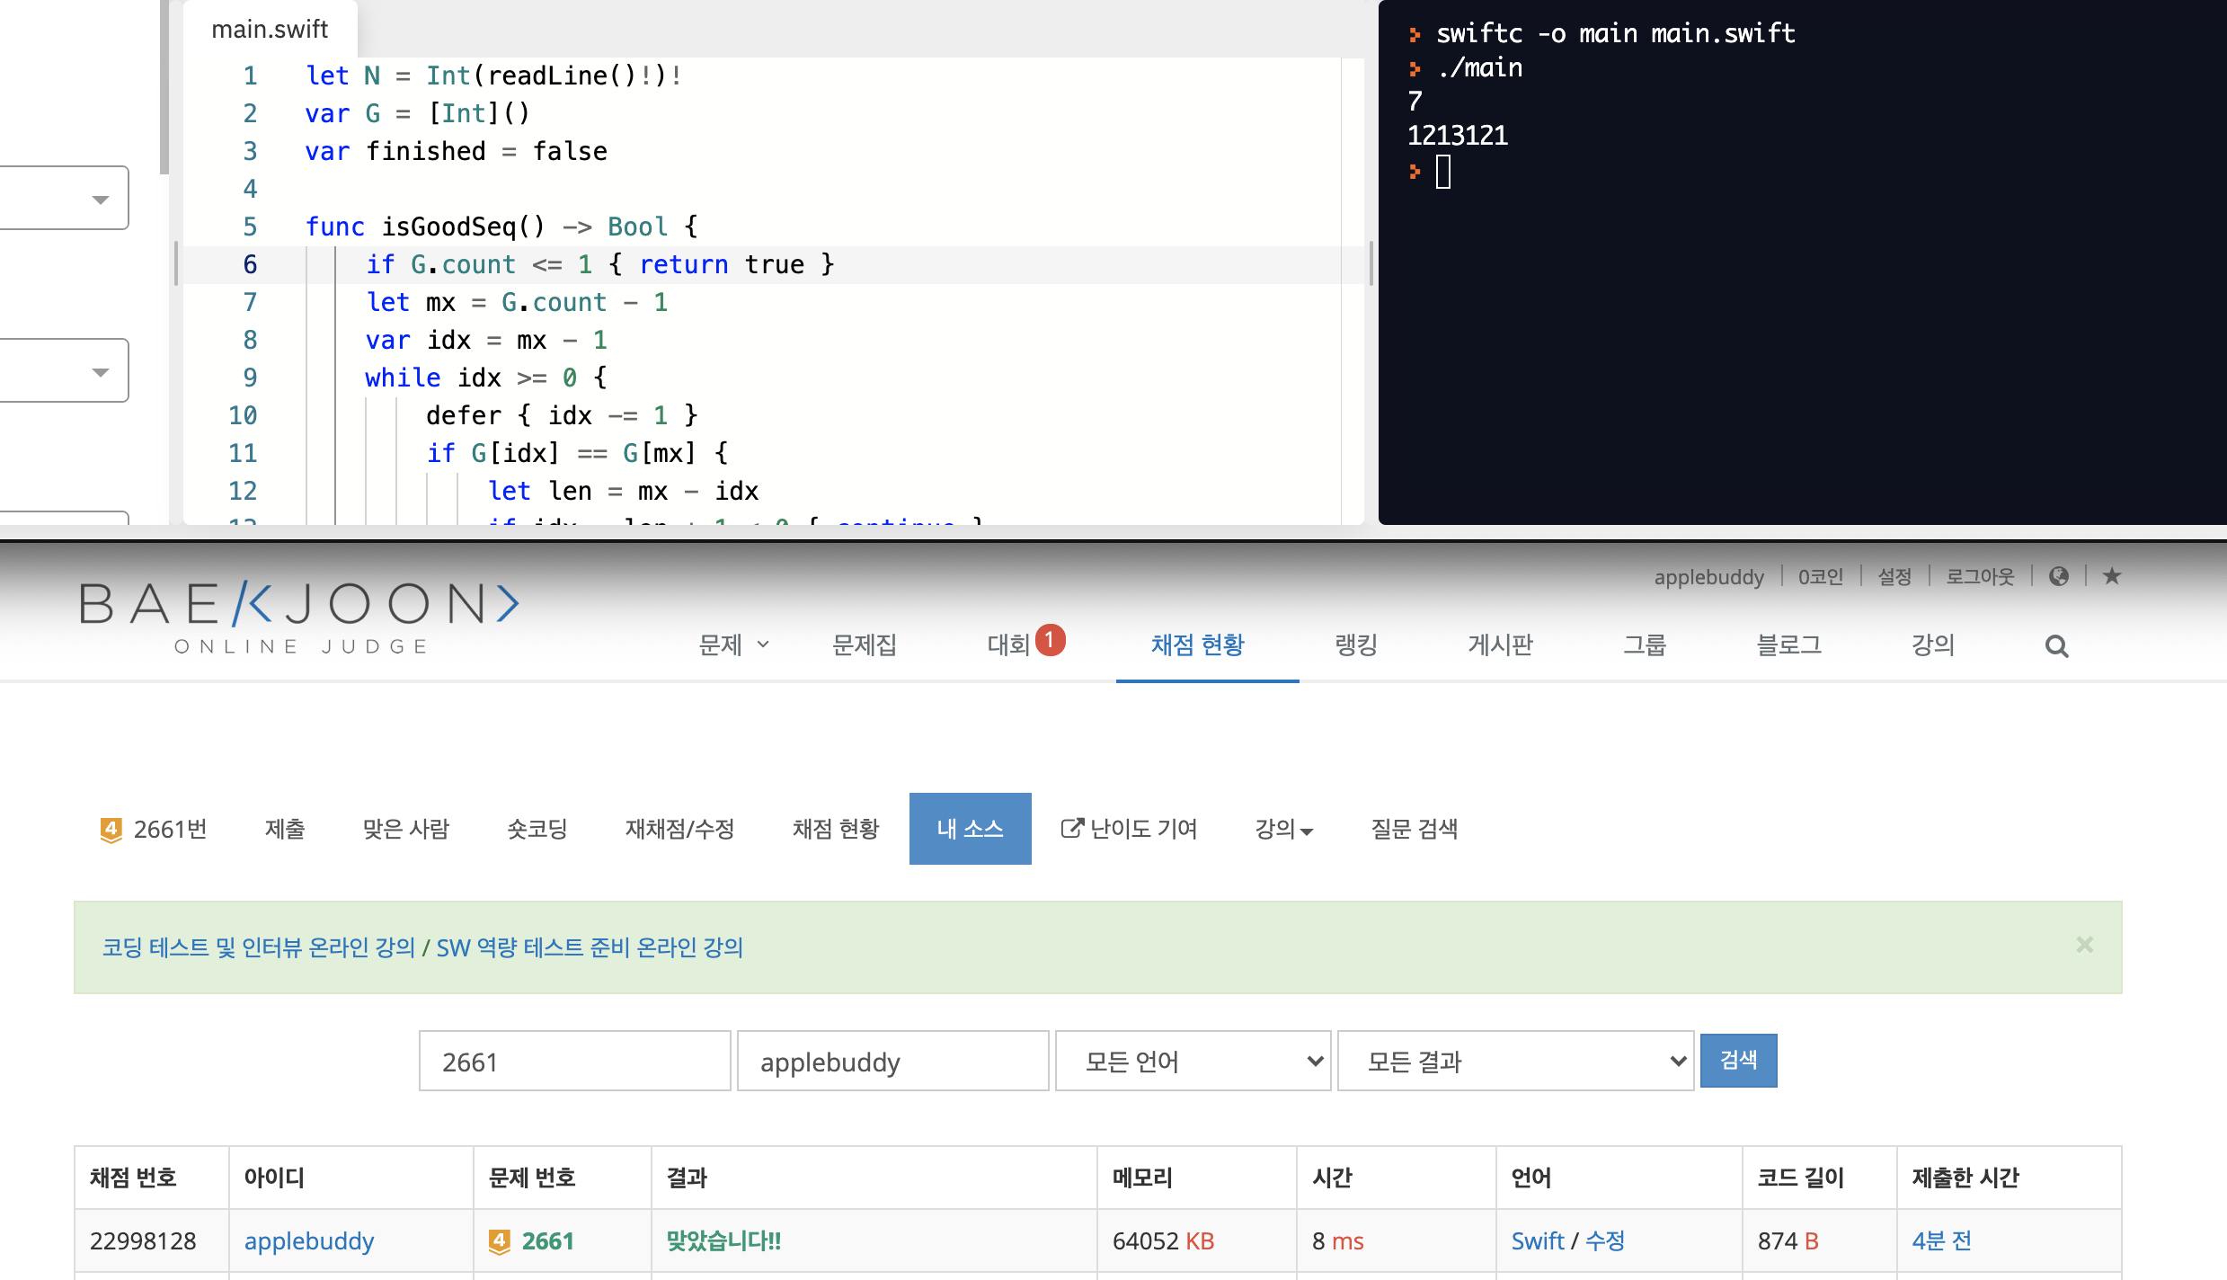Click the search magnifier icon in navbar
The width and height of the screenshot is (2227, 1280).
[x=2056, y=646]
